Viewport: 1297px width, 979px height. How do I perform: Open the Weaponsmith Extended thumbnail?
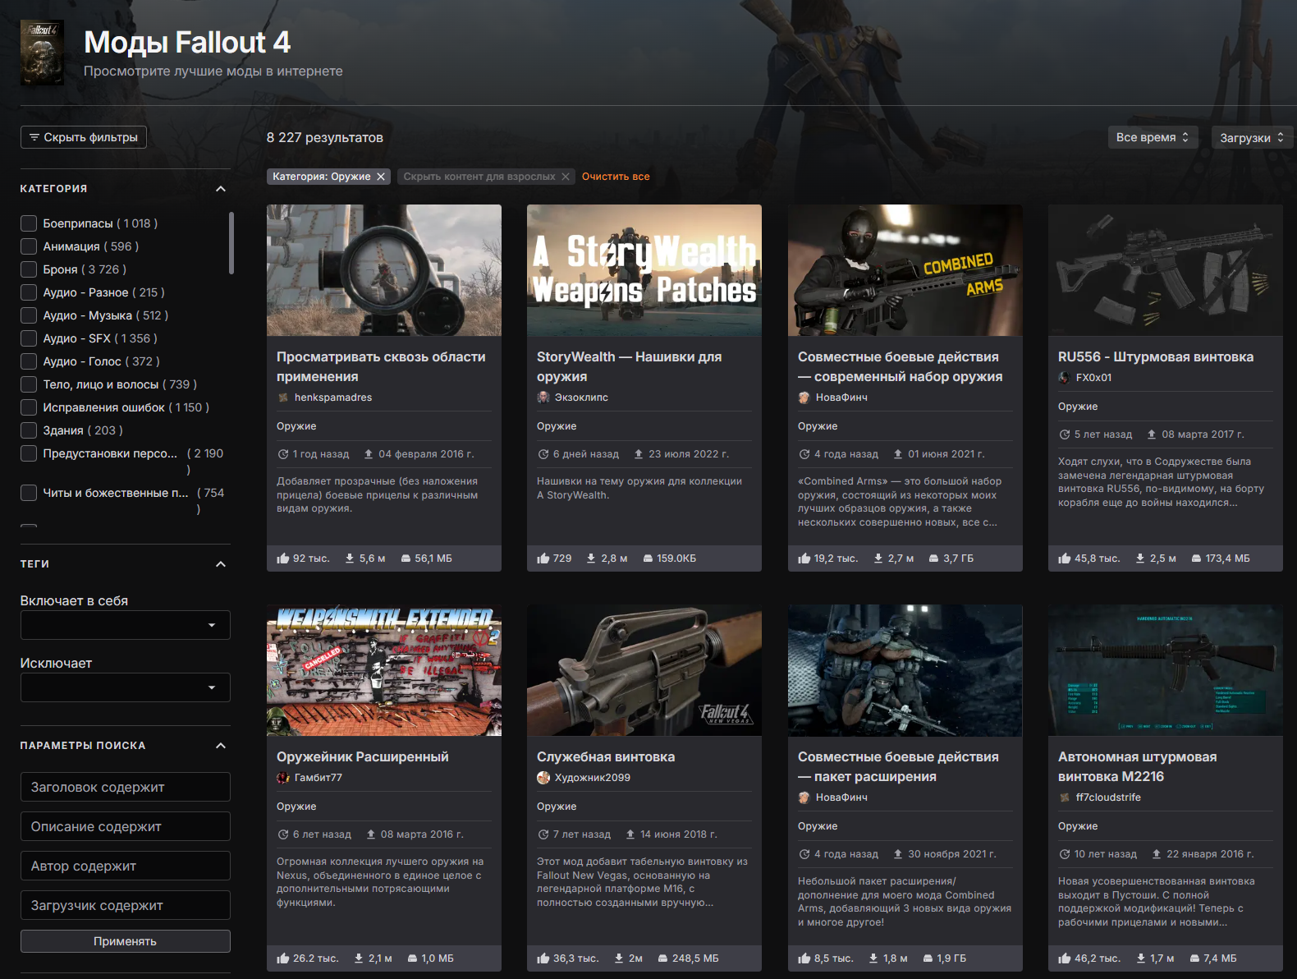(384, 670)
